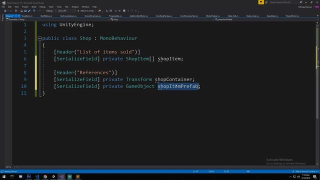The width and height of the screenshot is (320, 180).
Task: Open the Debug menu
Action: [x=42, y=6]
